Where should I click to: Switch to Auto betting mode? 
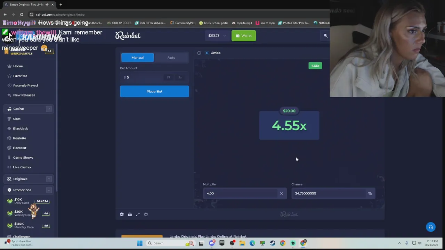[171, 58]
